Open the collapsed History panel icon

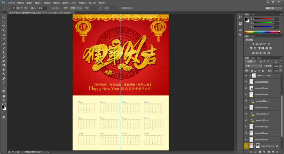(x=240, y=17)
